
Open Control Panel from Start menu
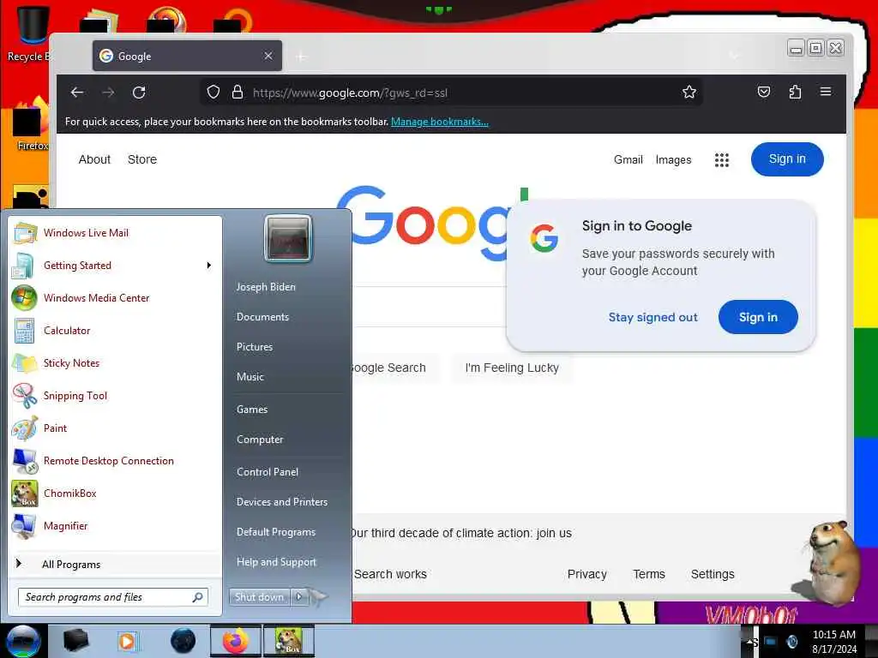point(268,472)
